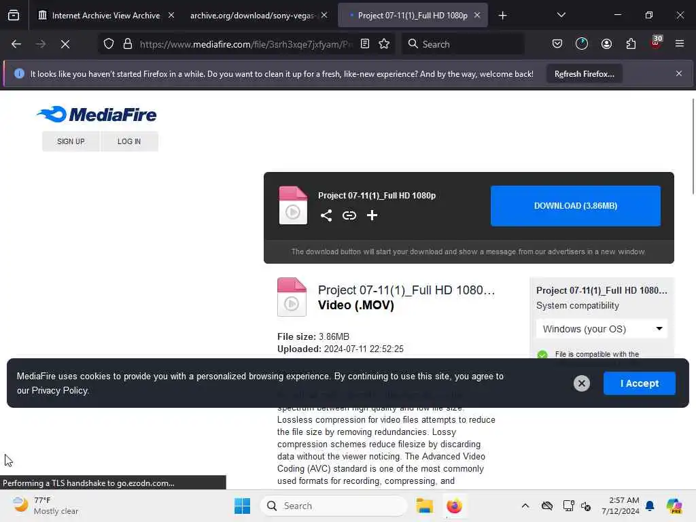Image resolution: width=696 pixels, height=522 pixels.
Task: Click LOG IN button
Action: pyautogui.click(x=129, y=141)
